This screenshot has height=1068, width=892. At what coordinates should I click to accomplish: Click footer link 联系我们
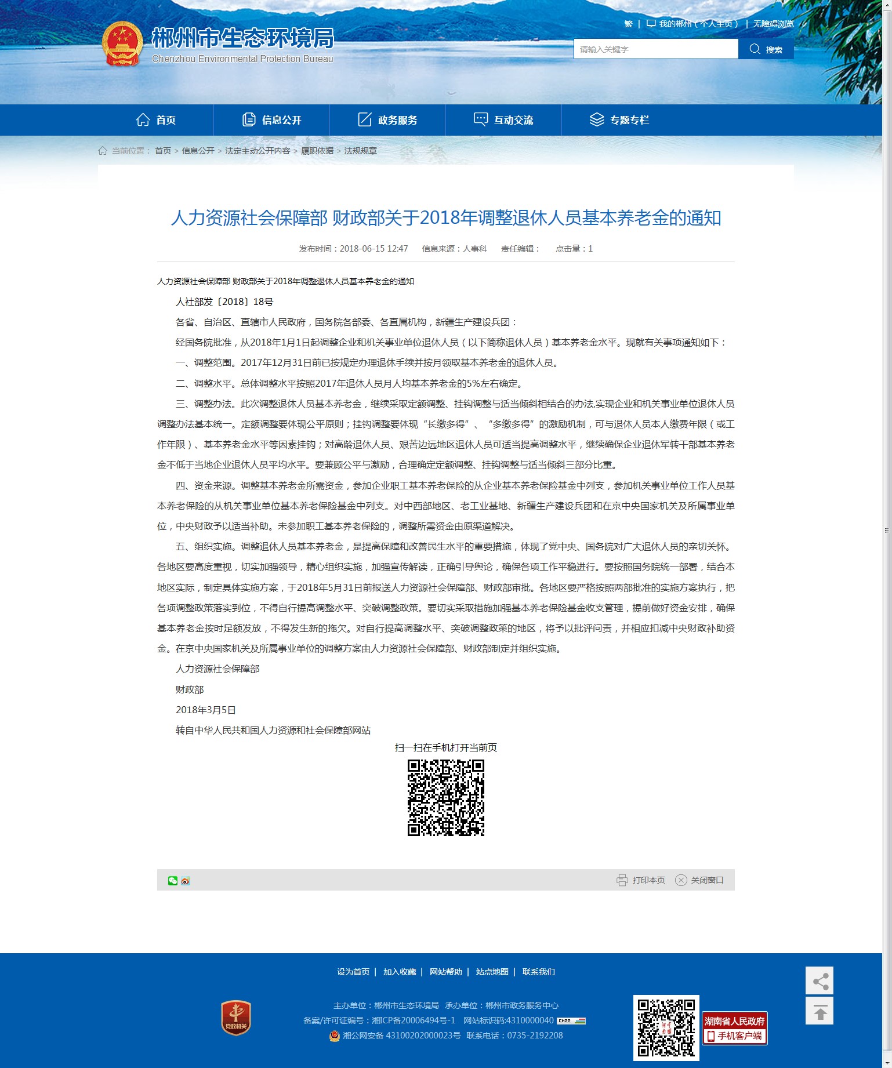coord(539,972)
